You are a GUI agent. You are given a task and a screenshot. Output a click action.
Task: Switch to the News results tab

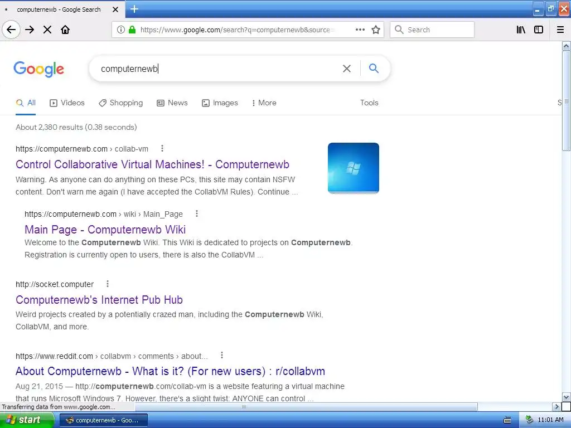172,103
